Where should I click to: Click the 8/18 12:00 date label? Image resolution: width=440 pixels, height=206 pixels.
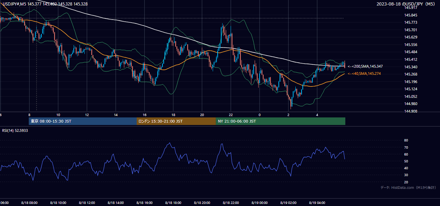pyautogui.click(x=87, y=203)
